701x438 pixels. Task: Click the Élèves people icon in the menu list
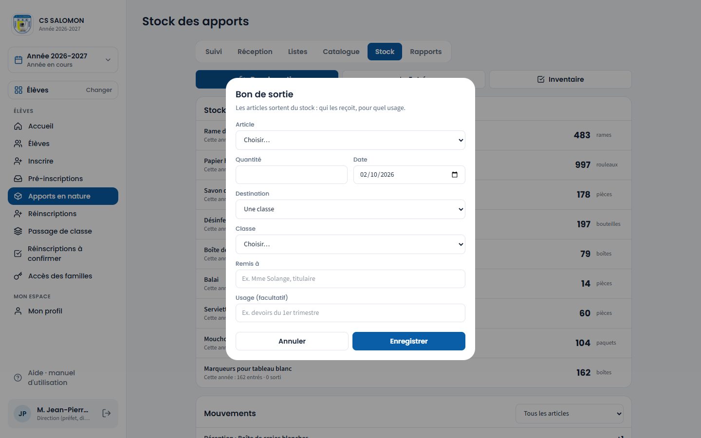point(18,144)
